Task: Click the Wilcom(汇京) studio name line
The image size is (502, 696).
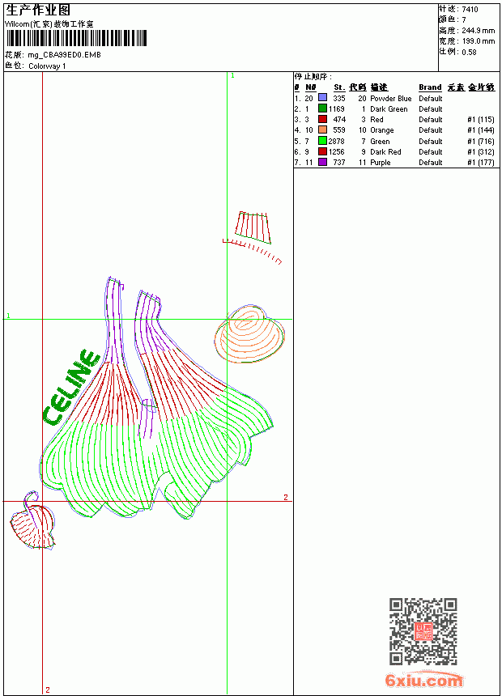Action: pos(49,24)
